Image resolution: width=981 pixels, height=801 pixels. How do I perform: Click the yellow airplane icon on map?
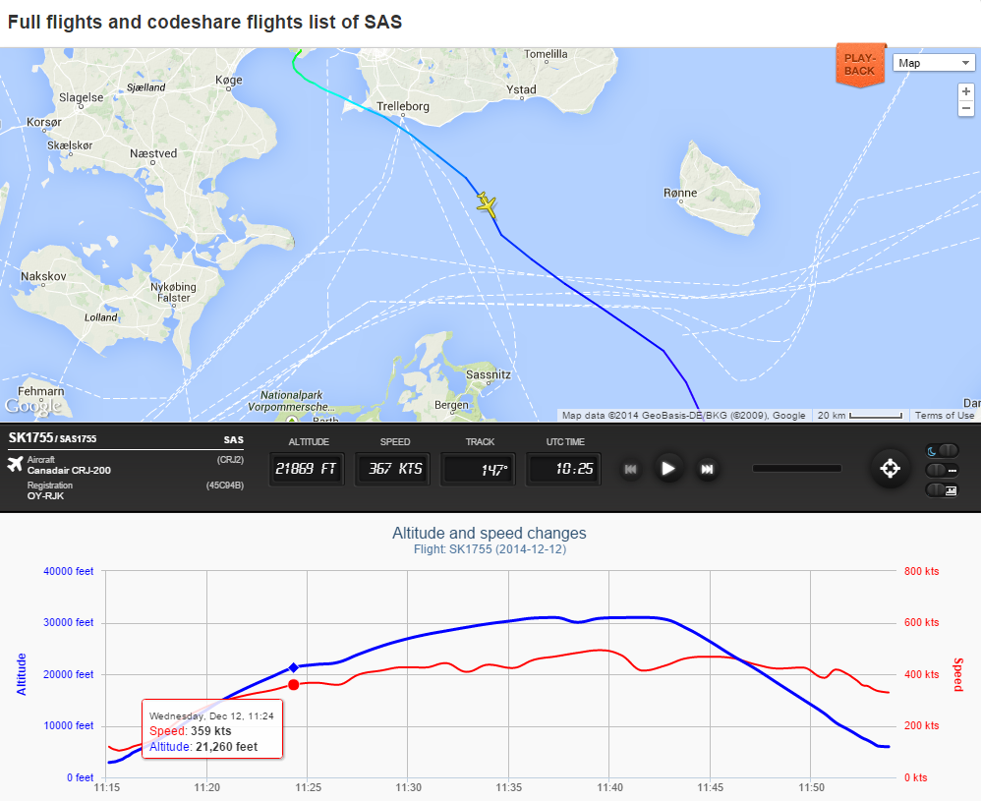(x=487, y=204)
